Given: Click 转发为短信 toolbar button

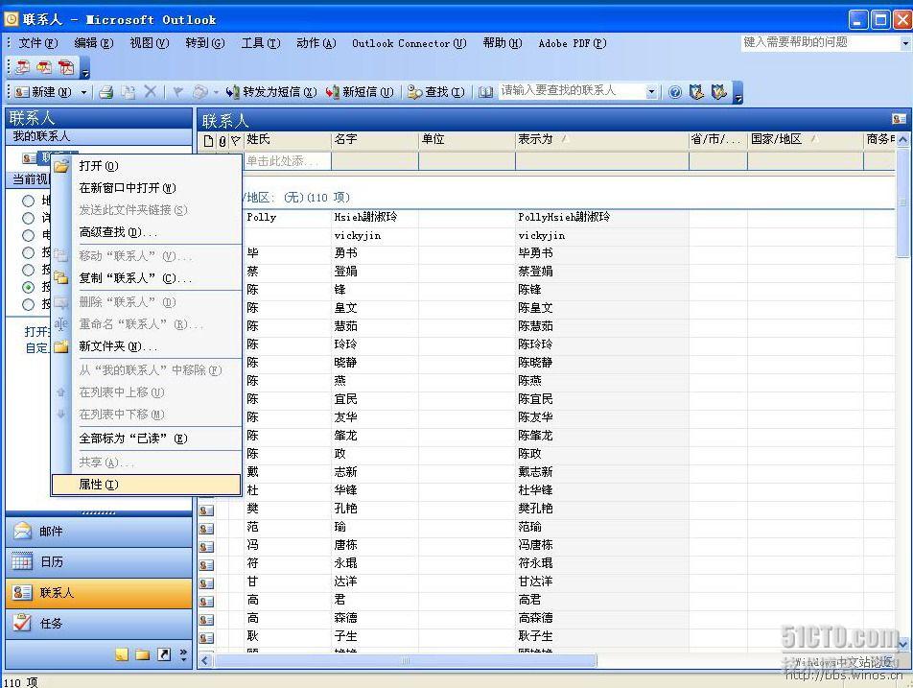Looking at the screenshot, I should 271,92.
